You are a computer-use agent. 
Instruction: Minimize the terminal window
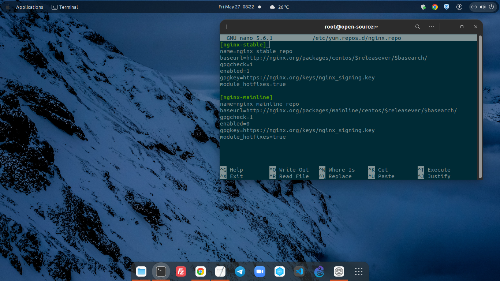click(448, 27)
